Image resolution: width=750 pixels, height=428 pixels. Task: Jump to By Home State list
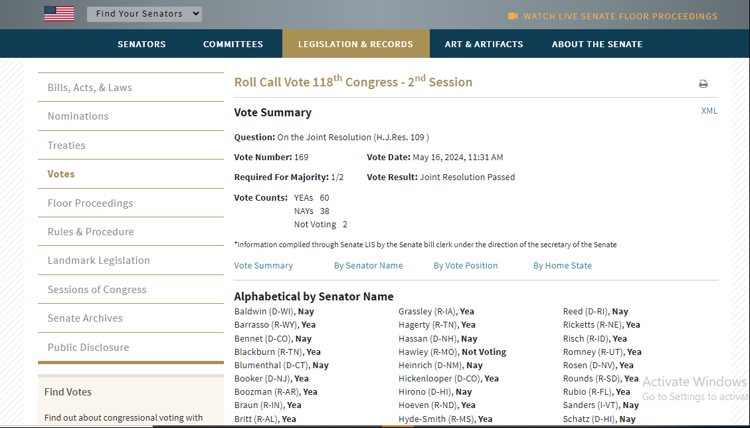(x=563, y=266)
